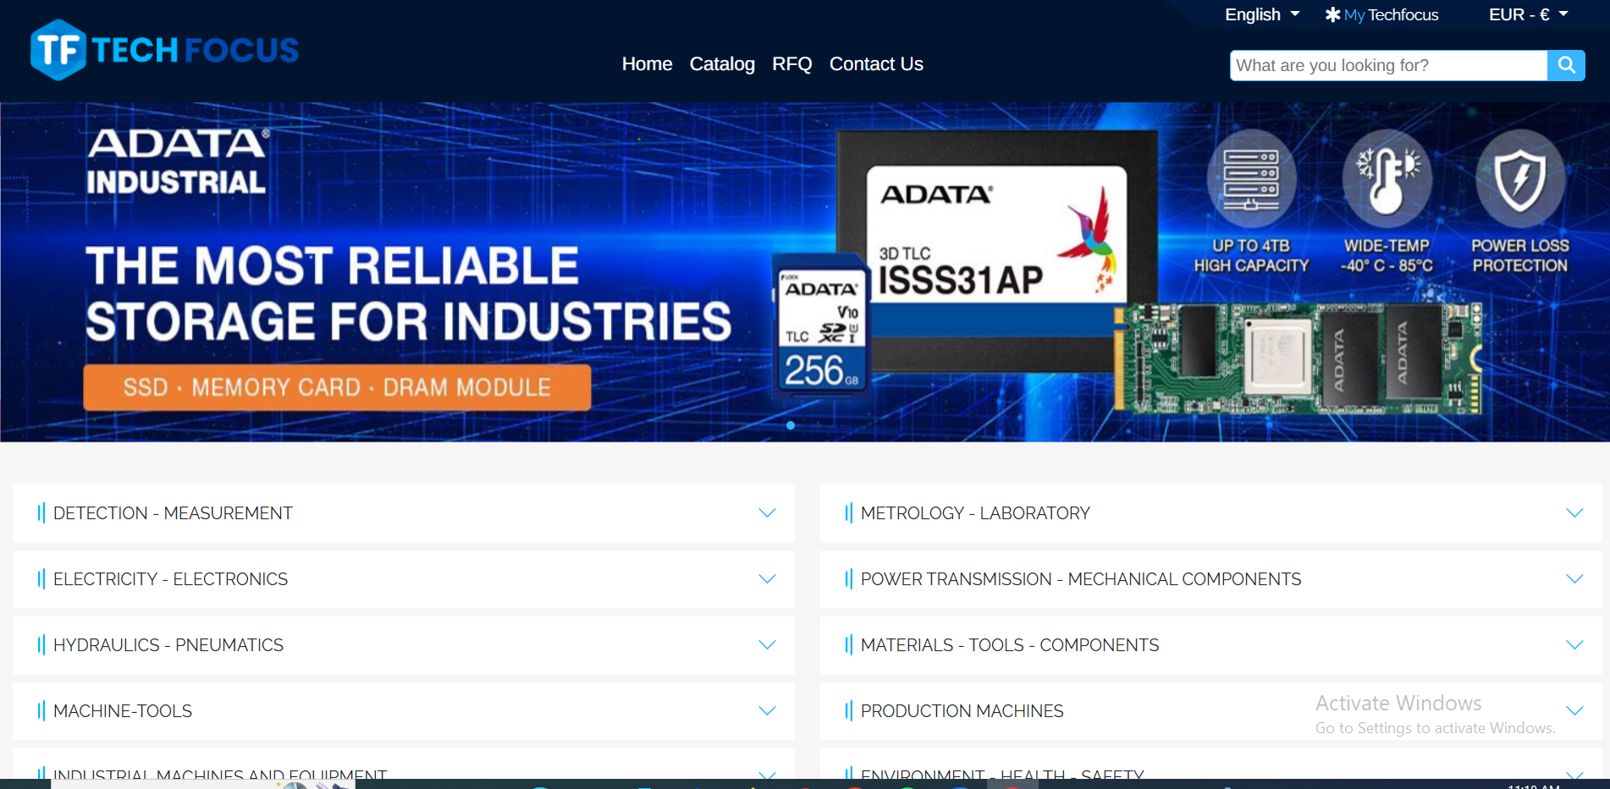Click the double-bar icon before DETECTION - MEASUREMENT
Image resolution: width=1610 pixels, height=789 pixels.
(41, 512)
